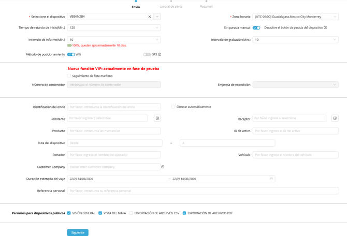
Task: Click 'Método de posicionamiento' label
Action: [46, 54]
